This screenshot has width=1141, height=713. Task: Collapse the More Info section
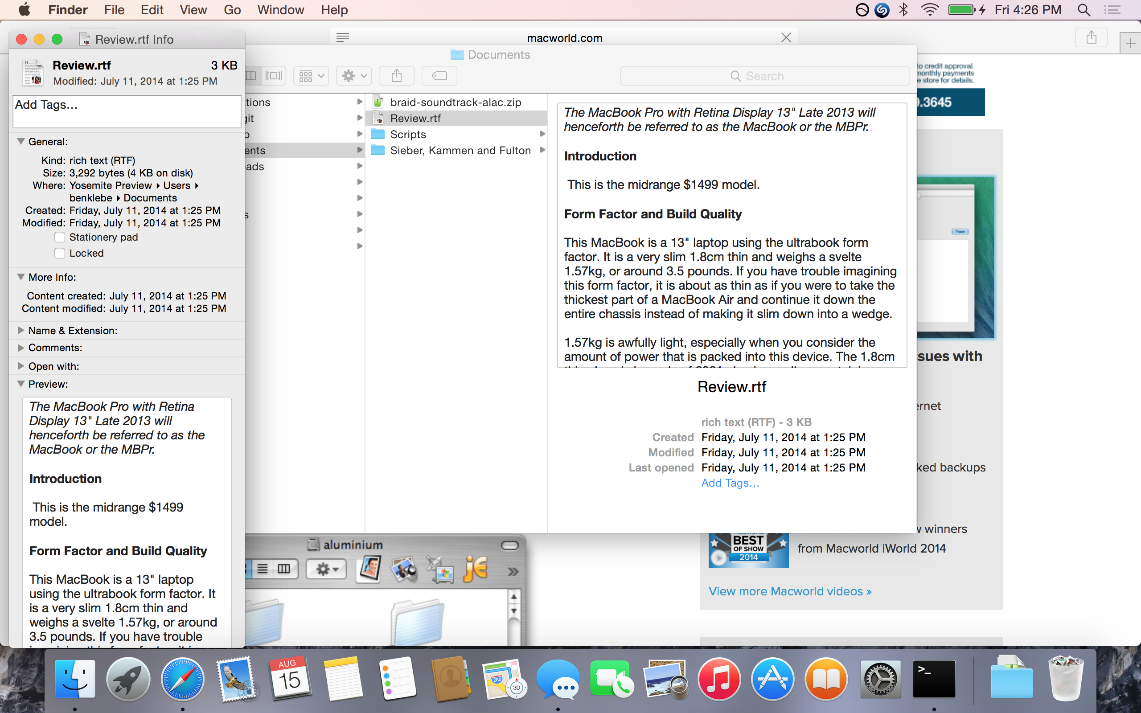[x=21, y=277]
